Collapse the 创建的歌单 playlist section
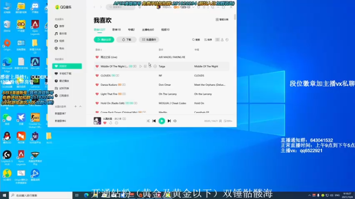 click(80, 107)
